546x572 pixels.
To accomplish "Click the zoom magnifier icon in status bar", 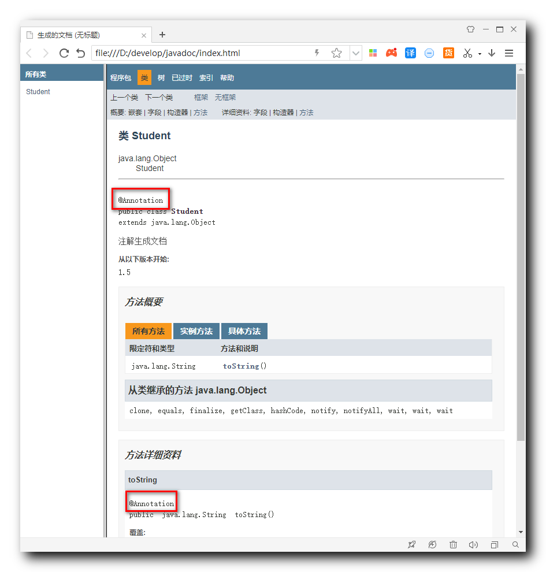I will click(x=515, y=545).
